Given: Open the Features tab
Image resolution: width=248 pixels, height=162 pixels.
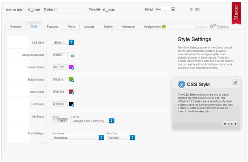Looking at the screenshot, I should [x=52, y=26].
